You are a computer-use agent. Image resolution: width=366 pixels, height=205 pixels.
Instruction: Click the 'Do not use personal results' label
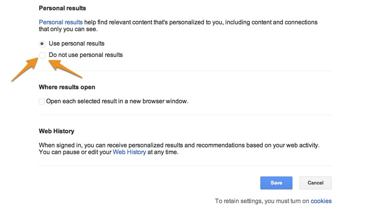(x=86, y=55)
